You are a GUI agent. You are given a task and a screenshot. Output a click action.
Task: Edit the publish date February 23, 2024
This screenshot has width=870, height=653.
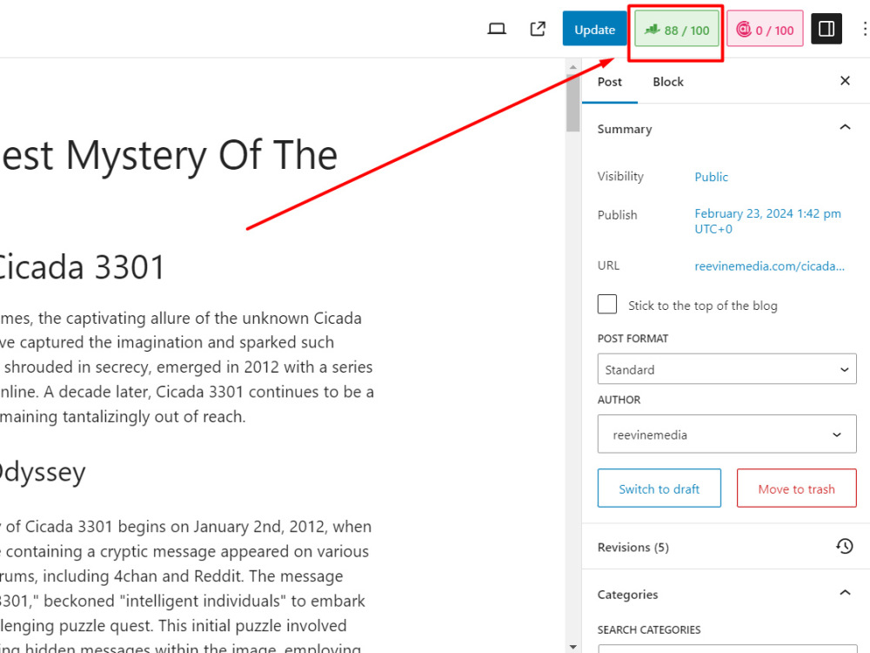coord(767,221)
